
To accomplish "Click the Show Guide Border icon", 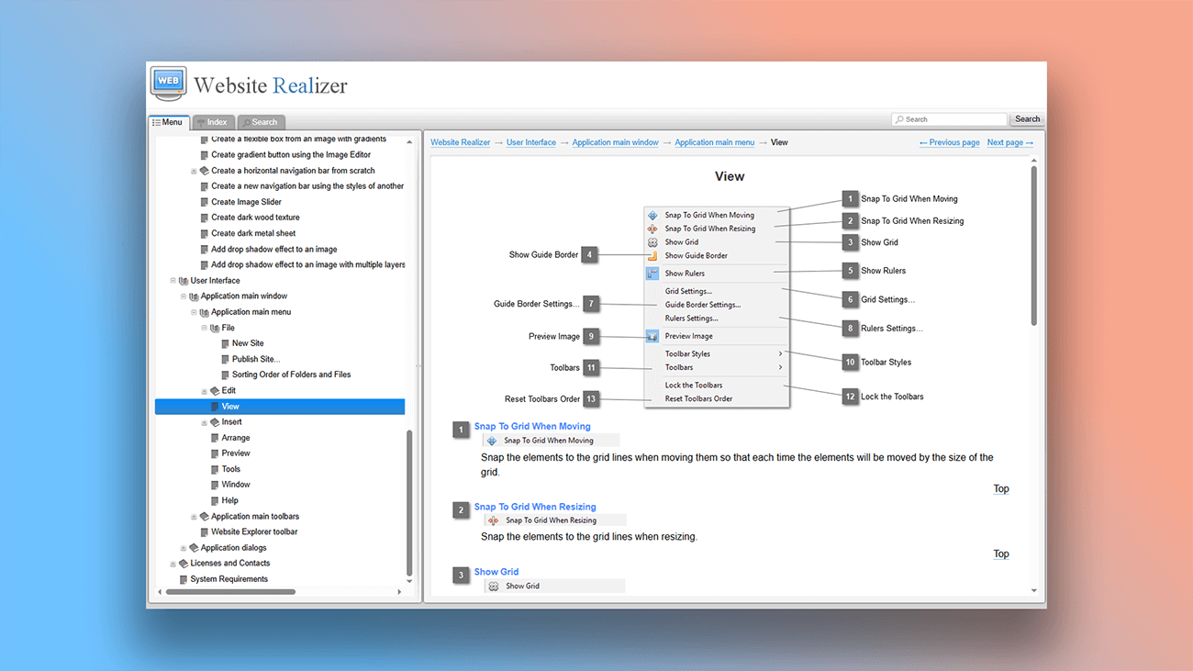I will coord(654,255).
